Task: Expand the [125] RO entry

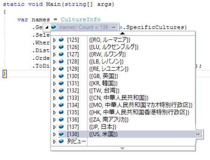Action: point(55,40)
